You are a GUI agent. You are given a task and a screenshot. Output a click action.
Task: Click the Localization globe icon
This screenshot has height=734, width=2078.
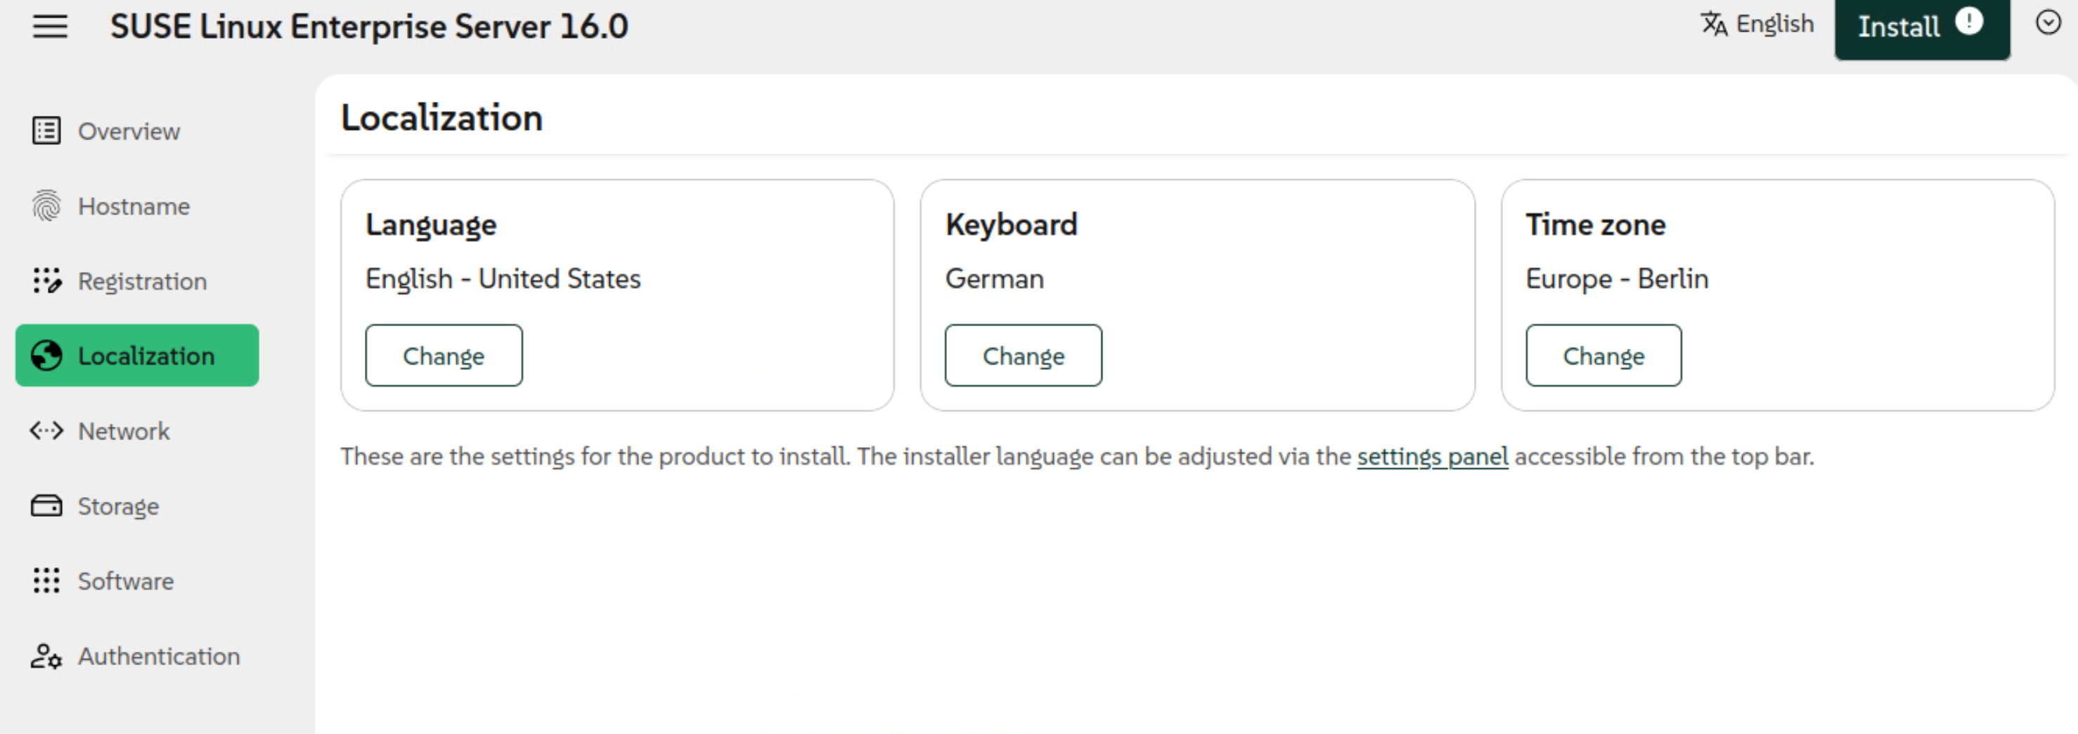pyautogui.click(x=46, y=356)
